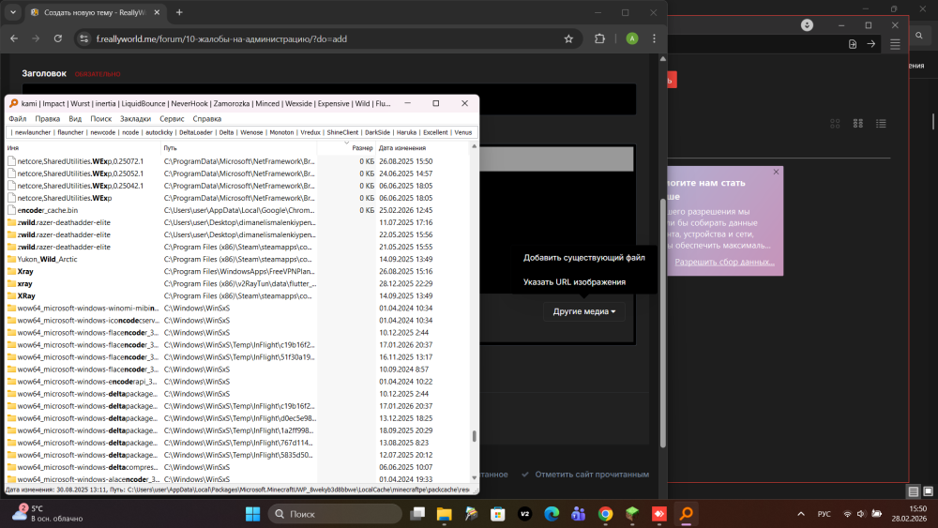Open the Вид menu
Viewport: 938px width, 528px height.
tap(75, 119)
